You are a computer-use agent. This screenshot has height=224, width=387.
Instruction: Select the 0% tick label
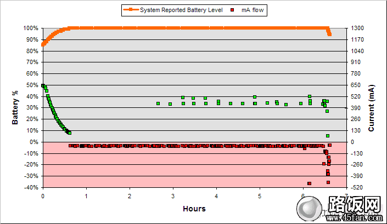tap(34, 142)
